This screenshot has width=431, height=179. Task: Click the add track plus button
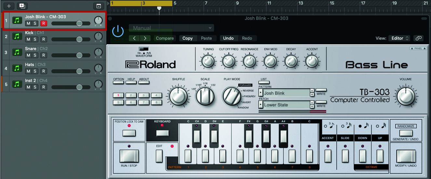pyautogui.click(x=9, y=6)
